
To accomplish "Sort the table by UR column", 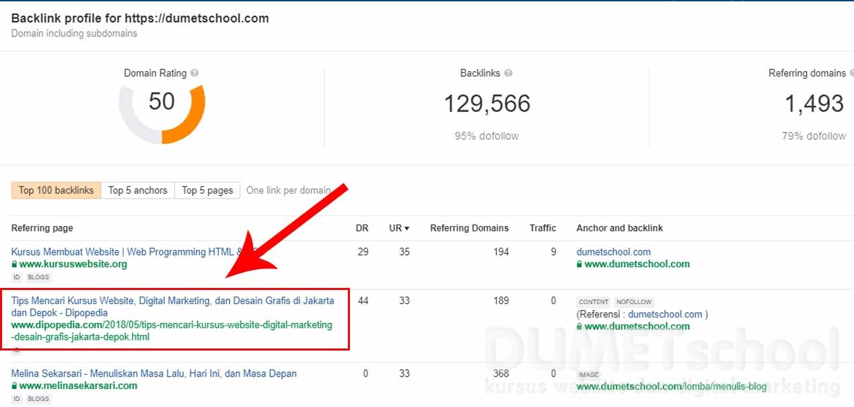I will click(x=399, y=228).
